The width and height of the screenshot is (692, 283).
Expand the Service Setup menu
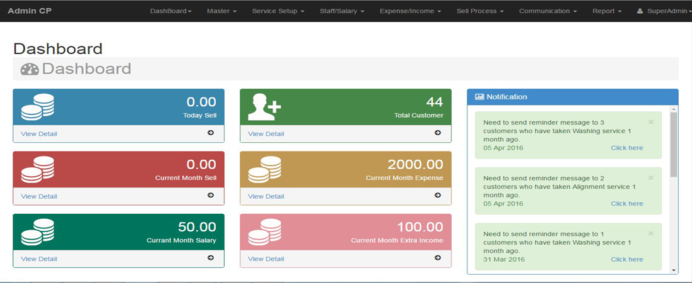point(277,11)
